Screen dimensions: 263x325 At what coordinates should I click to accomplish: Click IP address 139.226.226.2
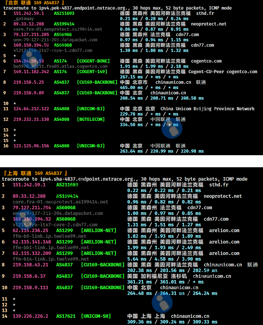click(x=30, y=316)
